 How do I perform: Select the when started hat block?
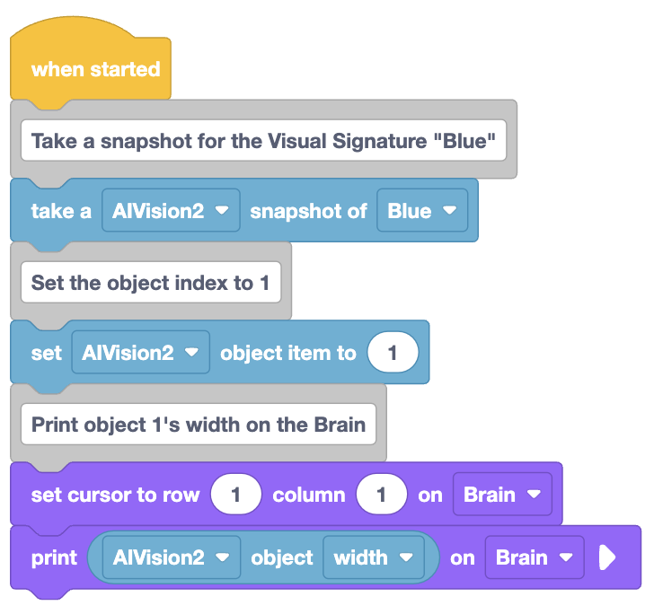tap(91, 63)
